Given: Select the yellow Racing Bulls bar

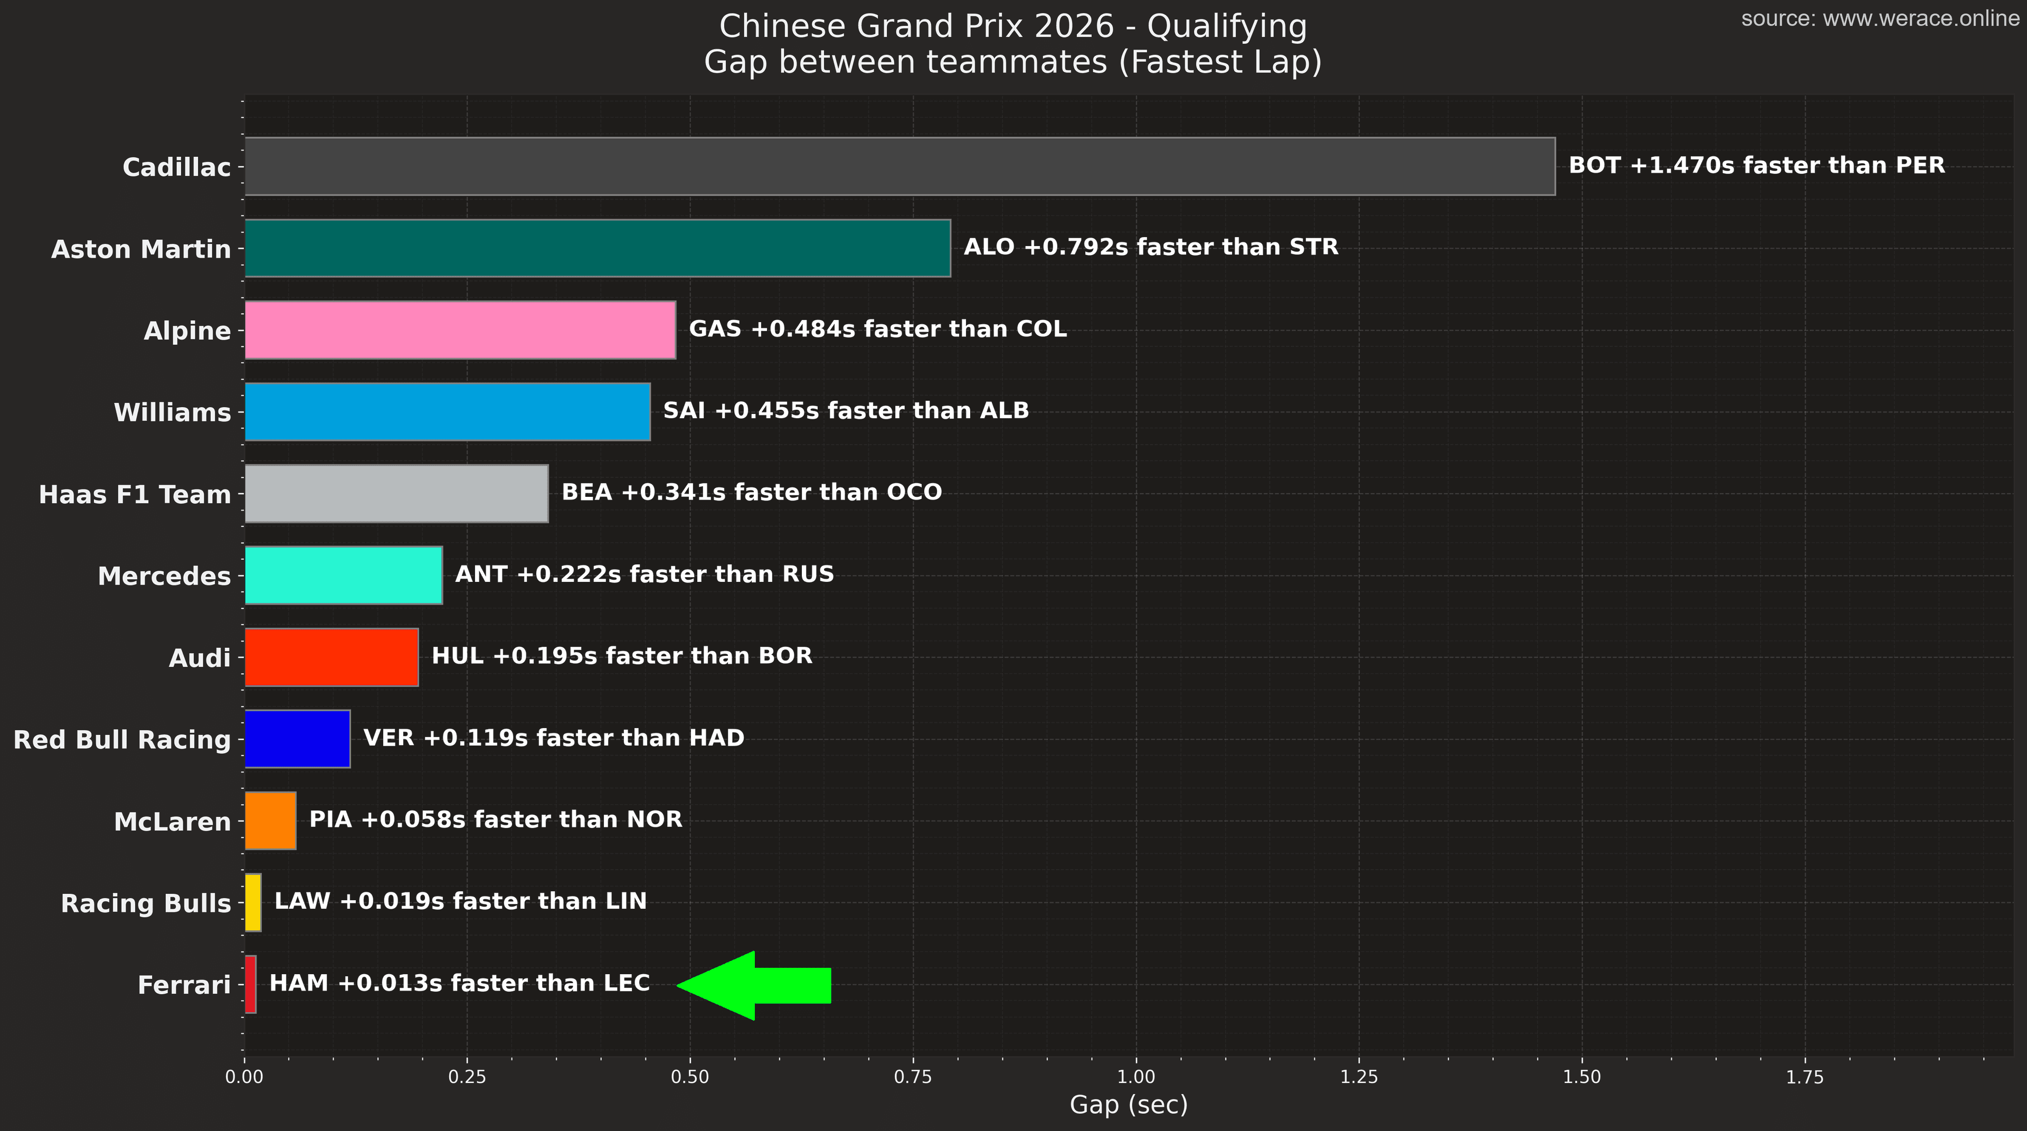Looking at the screenshot, I should tap(253, 903).
